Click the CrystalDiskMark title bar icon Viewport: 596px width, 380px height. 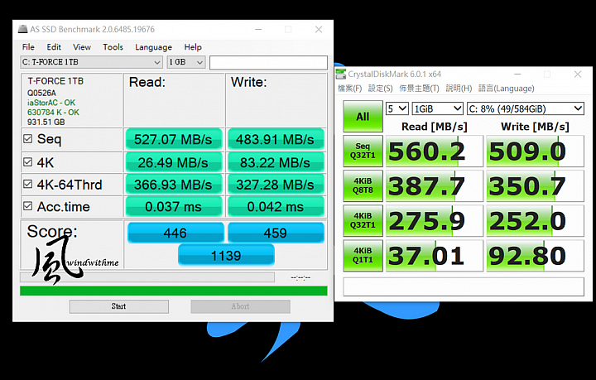pyautogui.click(x=341, y=75)
